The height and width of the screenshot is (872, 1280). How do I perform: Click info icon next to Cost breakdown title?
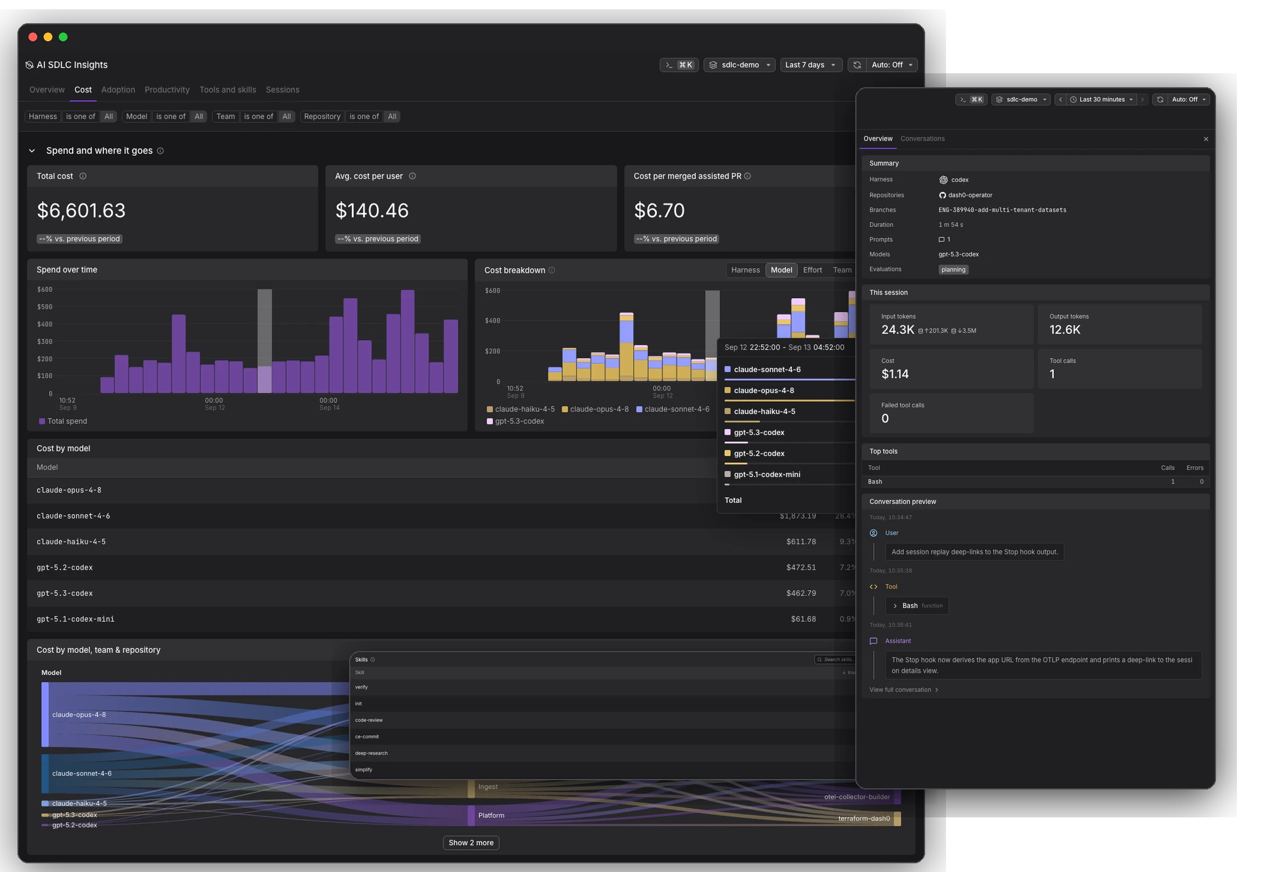(552, 270)
